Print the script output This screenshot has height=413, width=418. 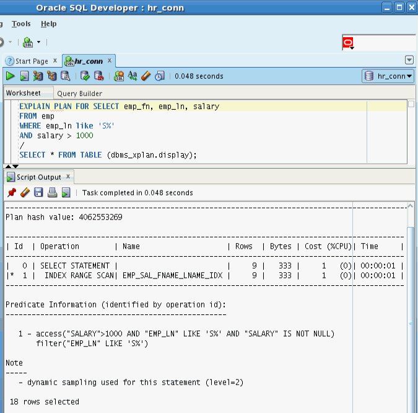[x=53, y=193]
